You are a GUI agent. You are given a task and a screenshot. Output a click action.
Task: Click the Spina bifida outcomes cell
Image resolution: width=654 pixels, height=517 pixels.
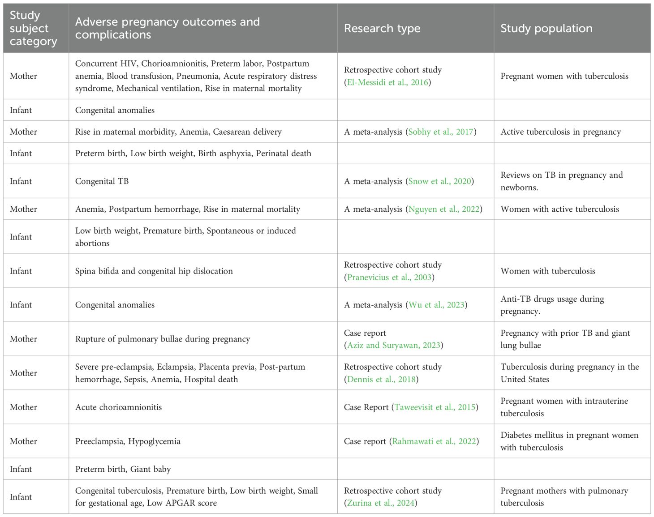[154, 271]
